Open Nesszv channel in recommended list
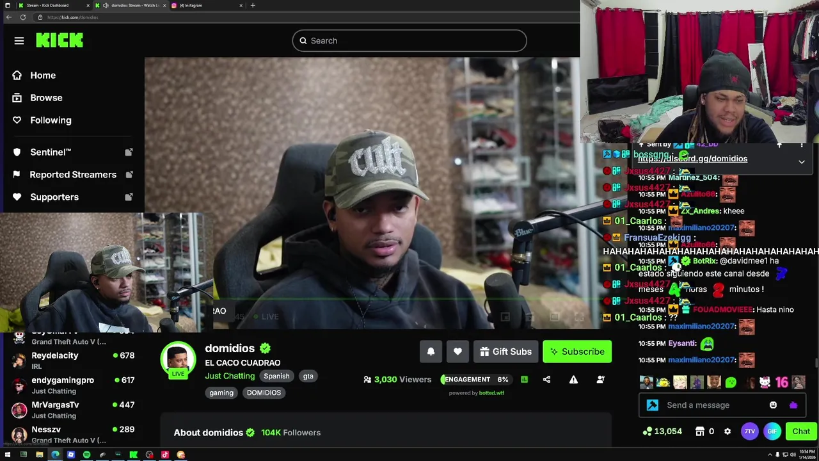The image size is (819, 461). [72, 434]
